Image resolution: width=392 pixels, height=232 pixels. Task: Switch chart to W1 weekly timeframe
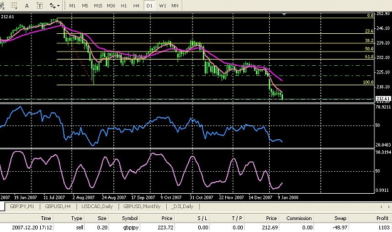(x=162, y=6)
